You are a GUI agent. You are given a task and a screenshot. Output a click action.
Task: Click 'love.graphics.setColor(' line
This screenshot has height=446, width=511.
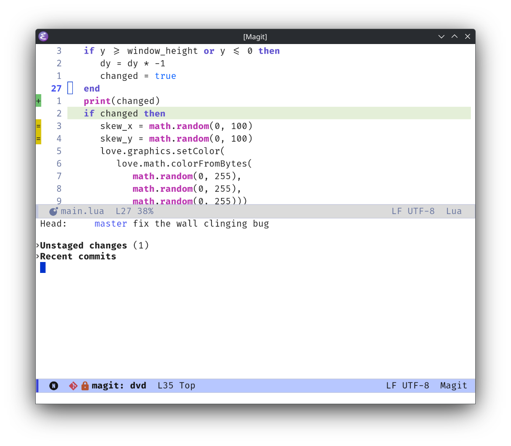tap(163, 151)
